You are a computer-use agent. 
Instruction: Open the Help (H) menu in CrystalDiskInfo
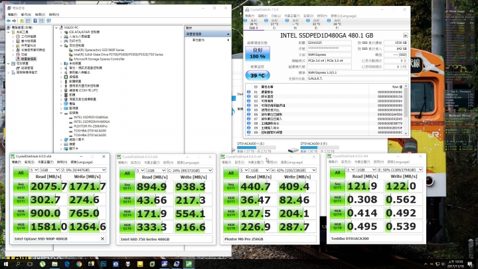322,16
